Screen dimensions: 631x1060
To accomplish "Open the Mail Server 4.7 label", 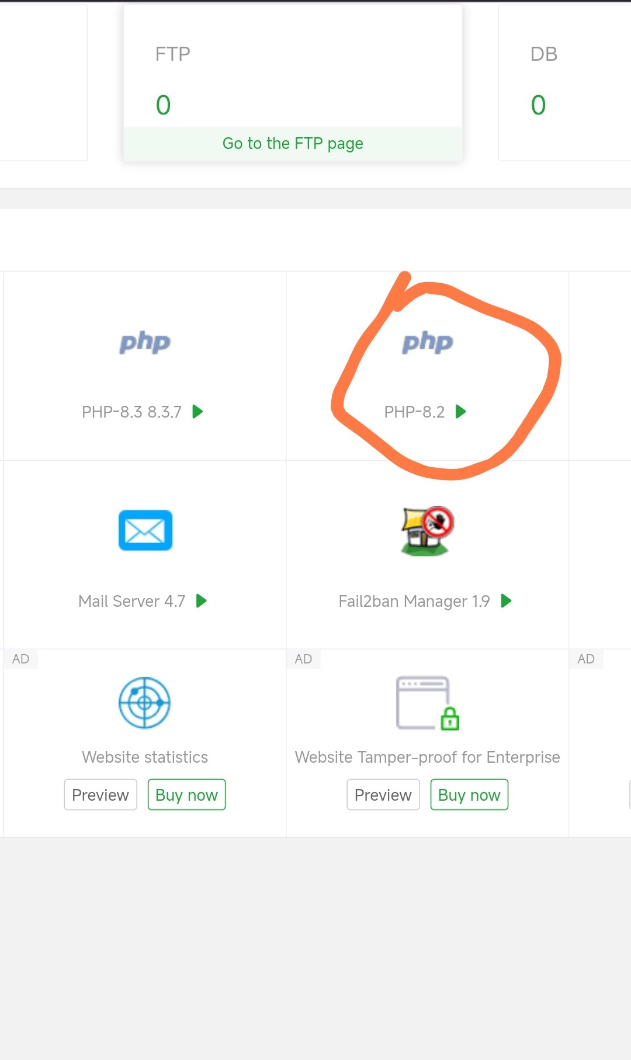I will point(132,602).
